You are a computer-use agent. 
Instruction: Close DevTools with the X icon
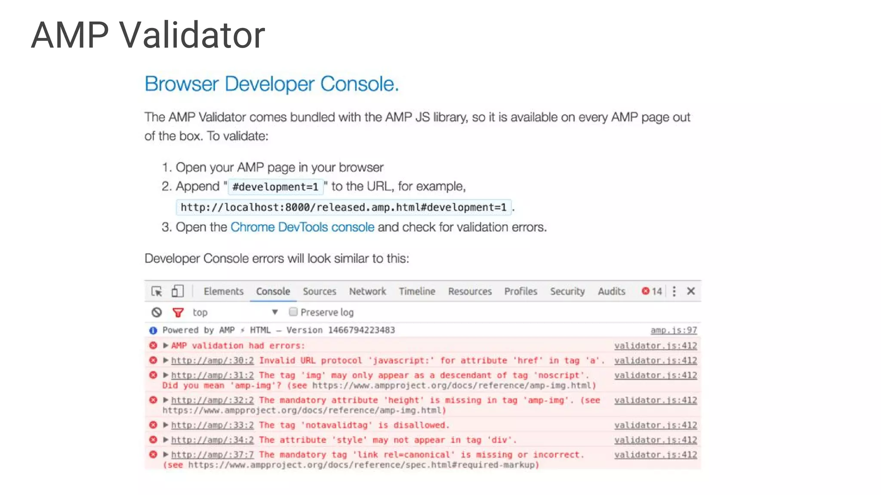[691, 291]
